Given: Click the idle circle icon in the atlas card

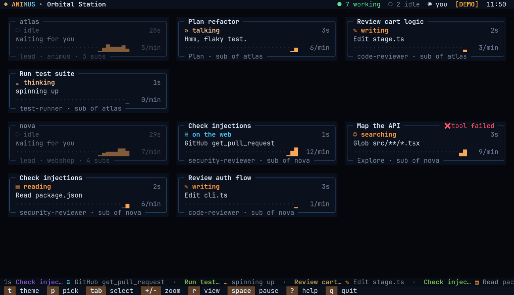Looking at the screenshot, I should 18,31.
